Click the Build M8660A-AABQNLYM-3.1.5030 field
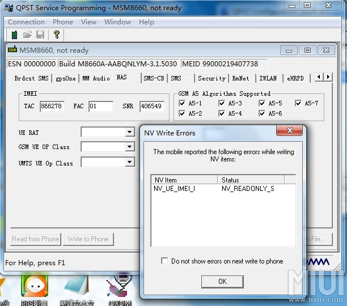 click(118, 64)
